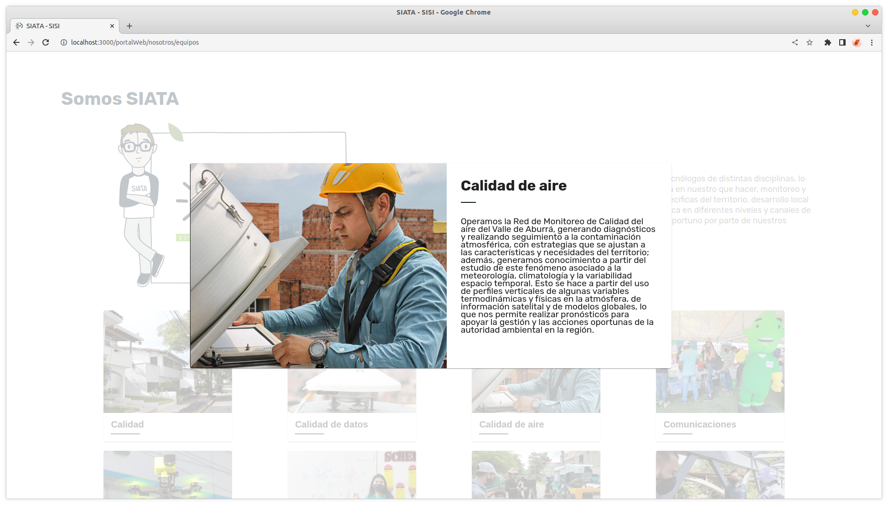Screen dimensions: 888x505
Task: Open the Comunicaciones team card
Action: coord(720,376)
